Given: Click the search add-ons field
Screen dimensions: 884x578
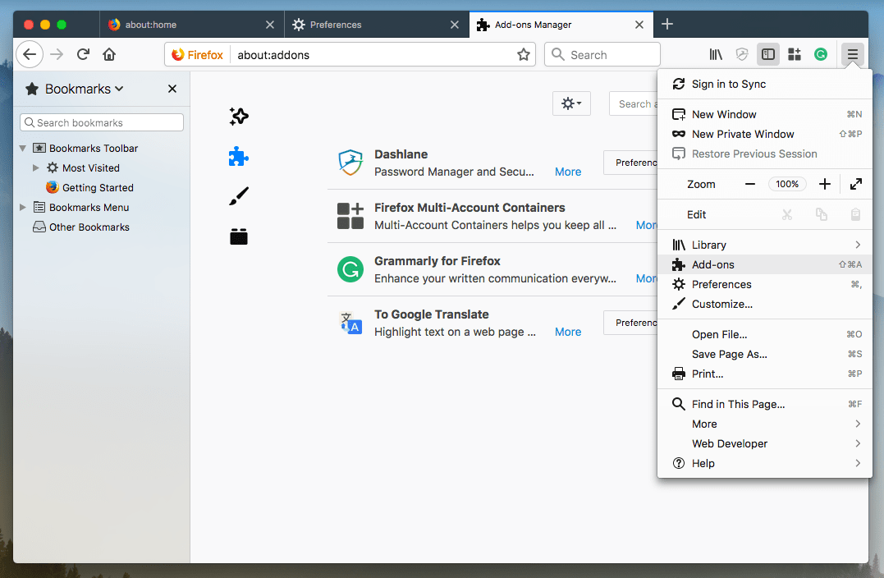Looking at the screenshot, I should coord(633,103).
